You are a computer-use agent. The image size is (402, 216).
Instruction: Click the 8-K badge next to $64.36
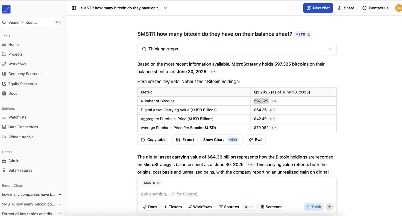(272, 110)
